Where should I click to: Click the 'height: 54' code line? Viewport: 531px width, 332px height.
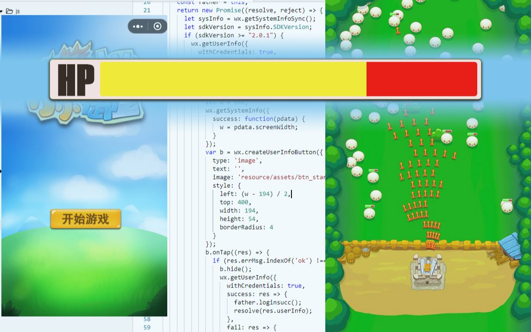239,219
